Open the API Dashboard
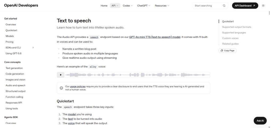The width and height of the screenshot is (272, 128). 245,6
